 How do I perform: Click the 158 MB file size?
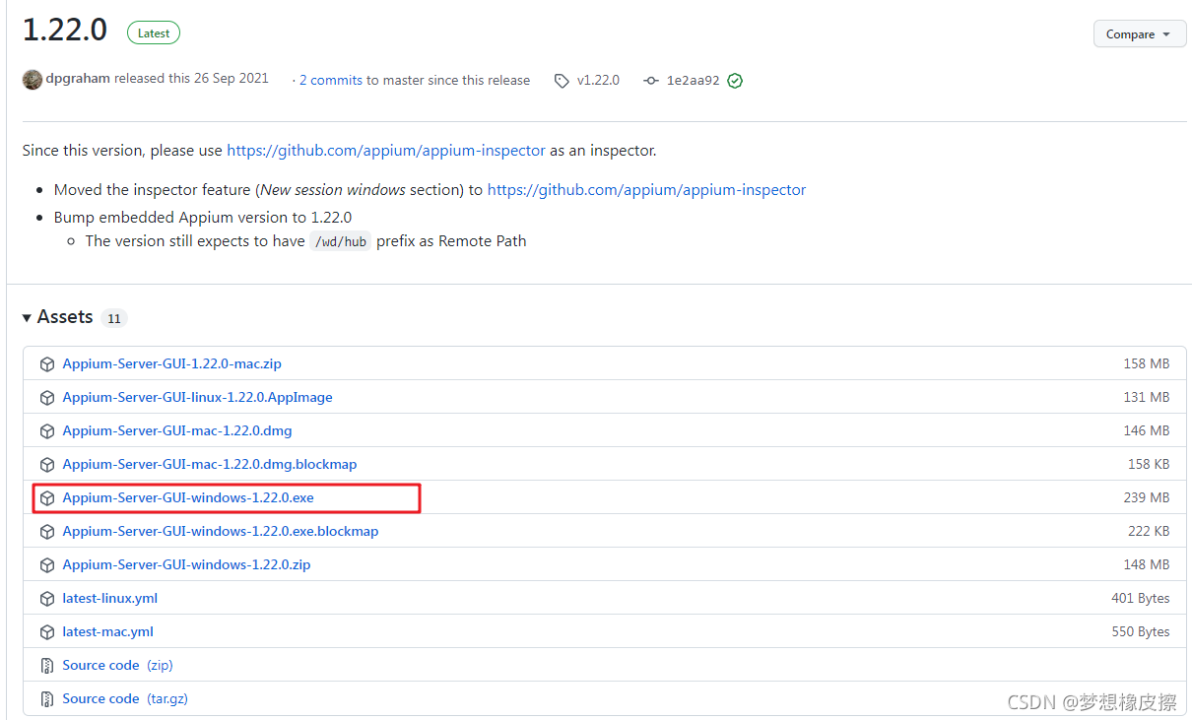pos(1147,363)
